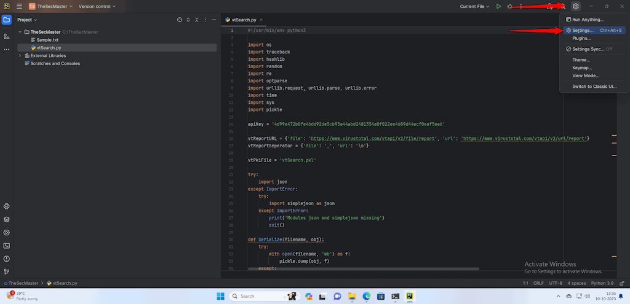630x304 pixels.
Task: Select opened file in Project panel
Action: 180,20
